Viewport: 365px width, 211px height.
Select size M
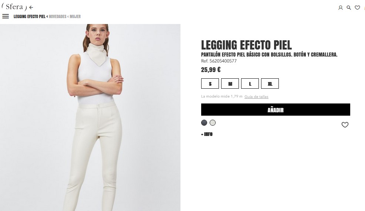click(230, 84)
